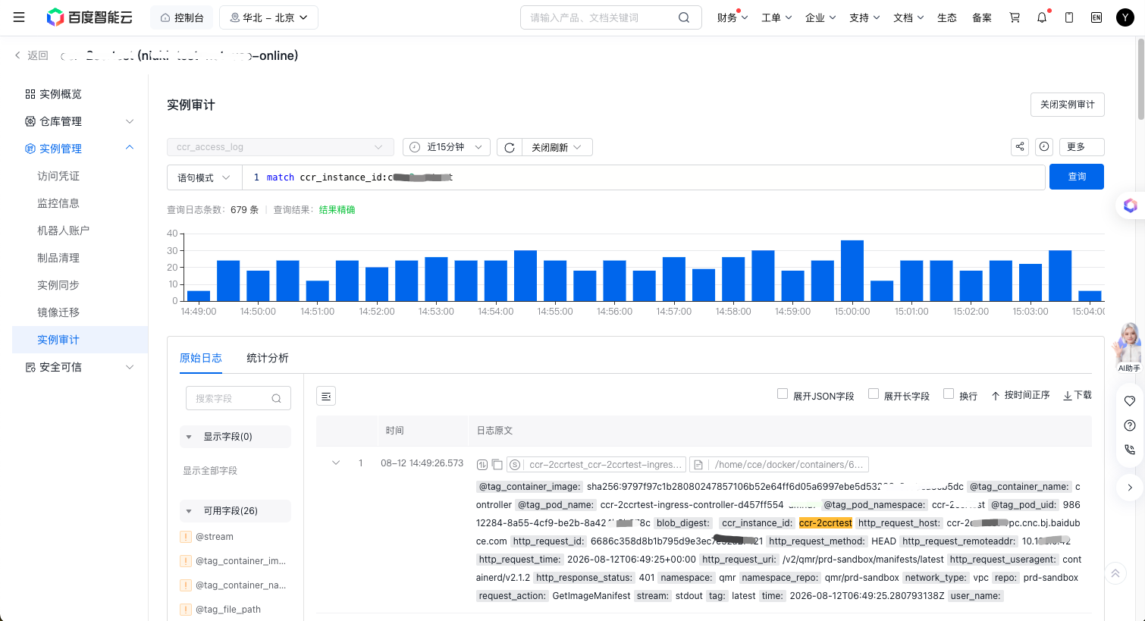Click the mobile app phone icon
The width and height of the screenshot is (1145, 621).
(x=1069, y=17)
